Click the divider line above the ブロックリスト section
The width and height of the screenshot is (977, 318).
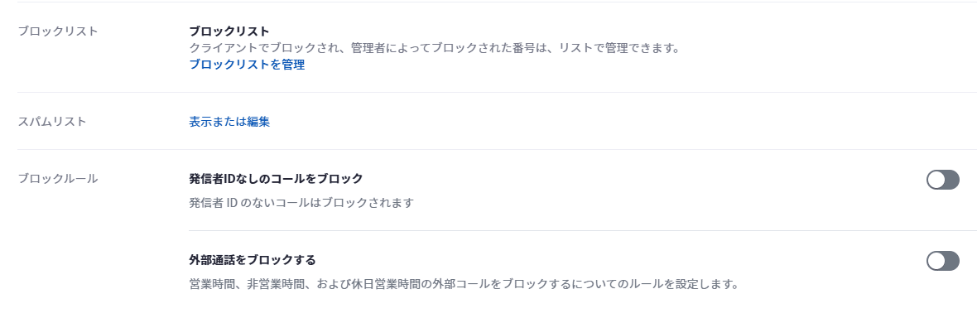pos(497,2)
